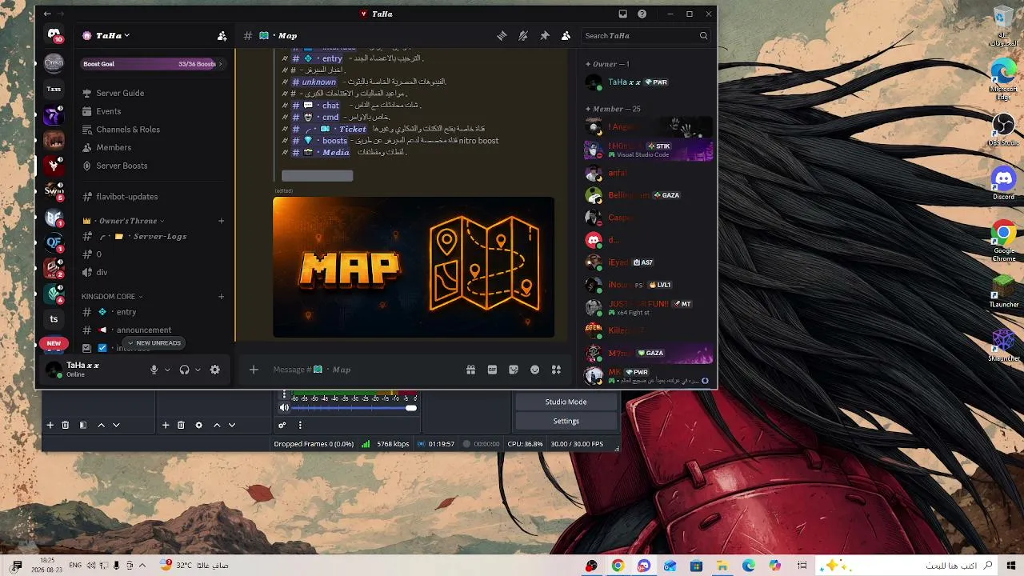Open Threads icon in channel header

tap(502, 36)
